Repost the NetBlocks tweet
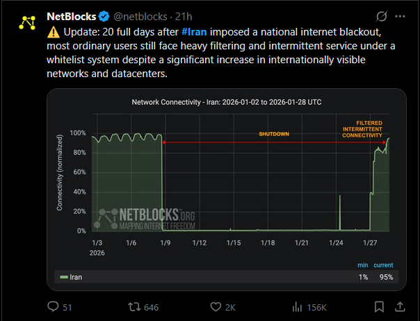Viewport: 420px width, 321px height. pos(135,306)
